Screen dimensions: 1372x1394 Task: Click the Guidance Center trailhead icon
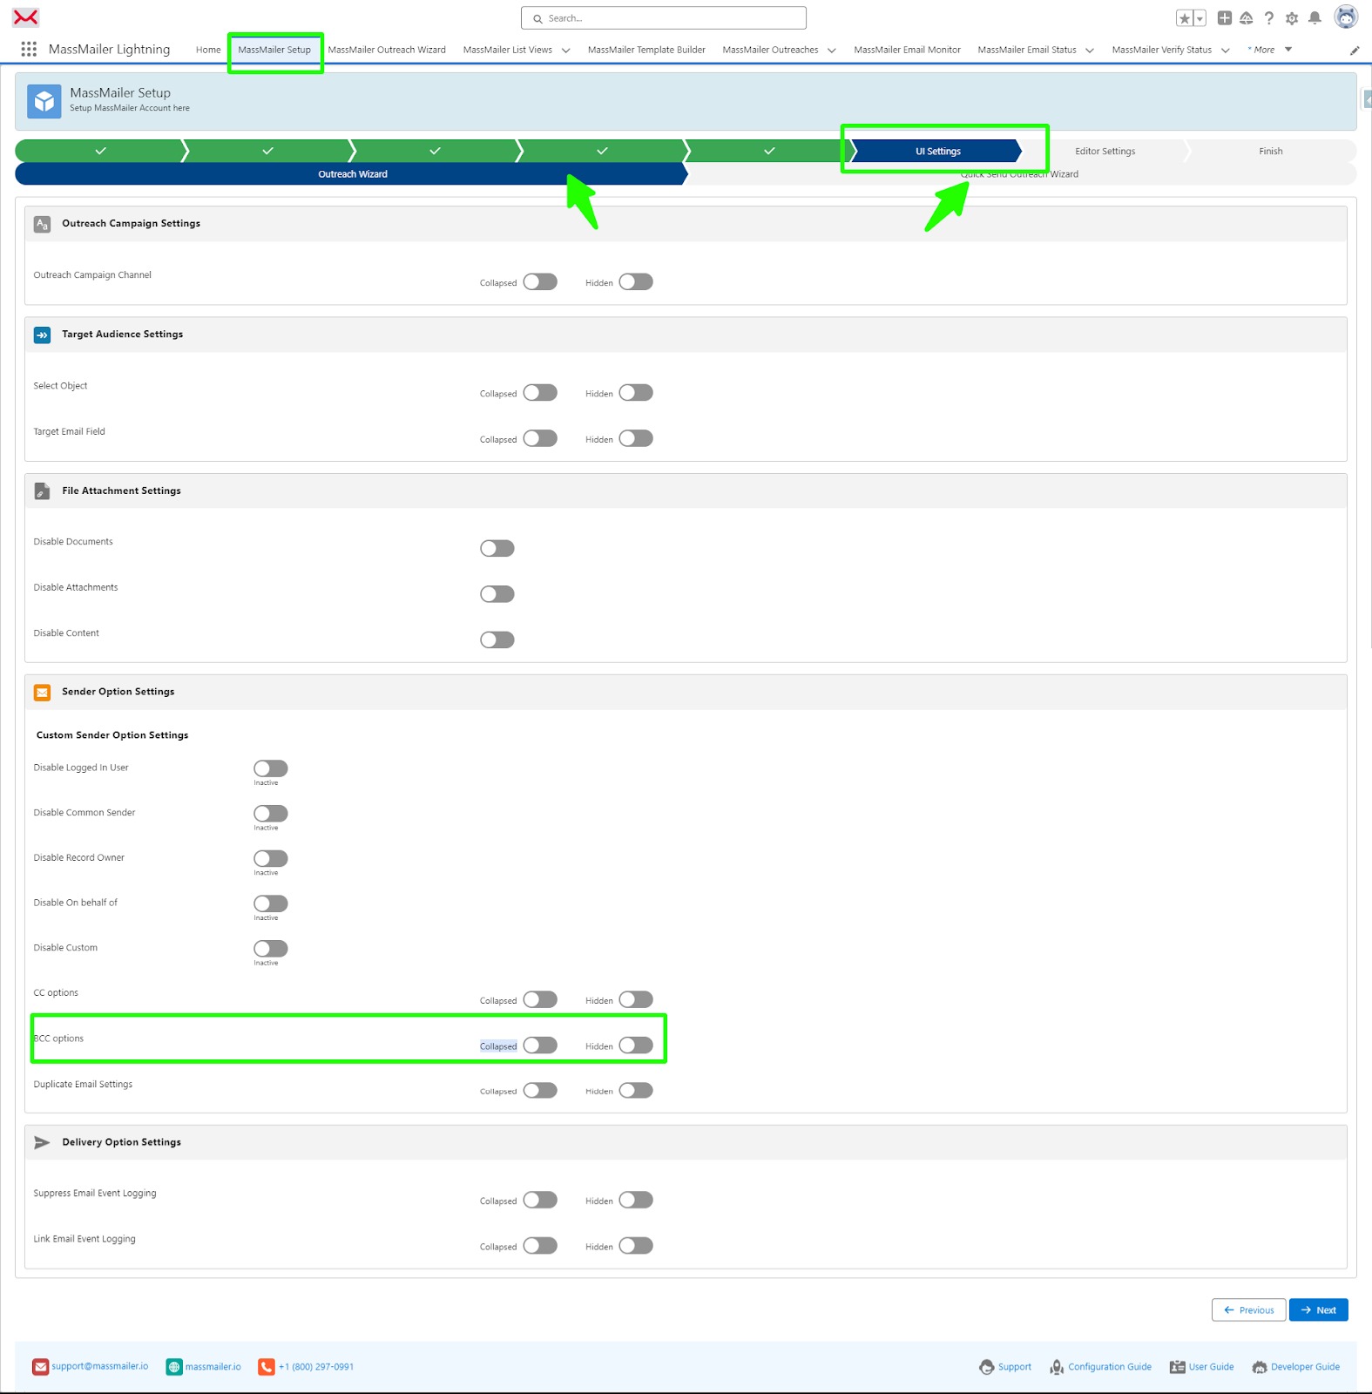1247,18
